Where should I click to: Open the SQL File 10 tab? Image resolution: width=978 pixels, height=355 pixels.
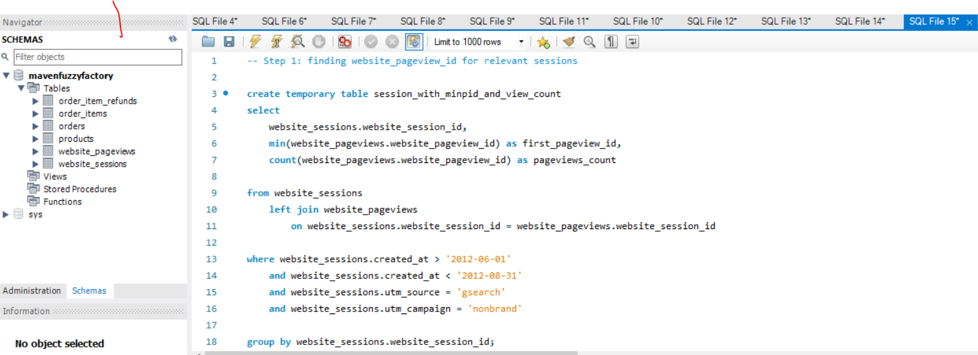[x=638, y=21]
